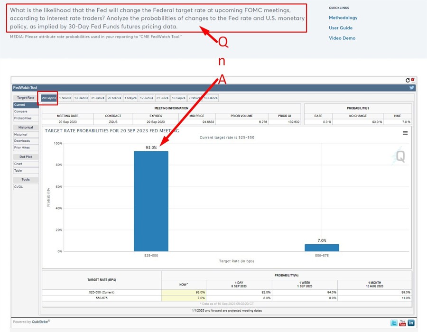The image size is (427, 332).
Task: Open the CVOL tool in sidebar
Action: [19, 187]
